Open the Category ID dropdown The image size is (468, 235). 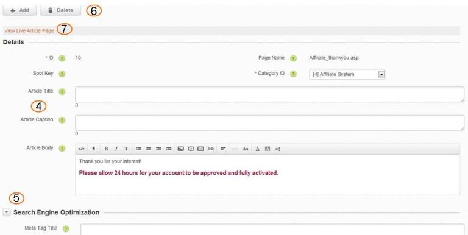(x=347, y=74)
